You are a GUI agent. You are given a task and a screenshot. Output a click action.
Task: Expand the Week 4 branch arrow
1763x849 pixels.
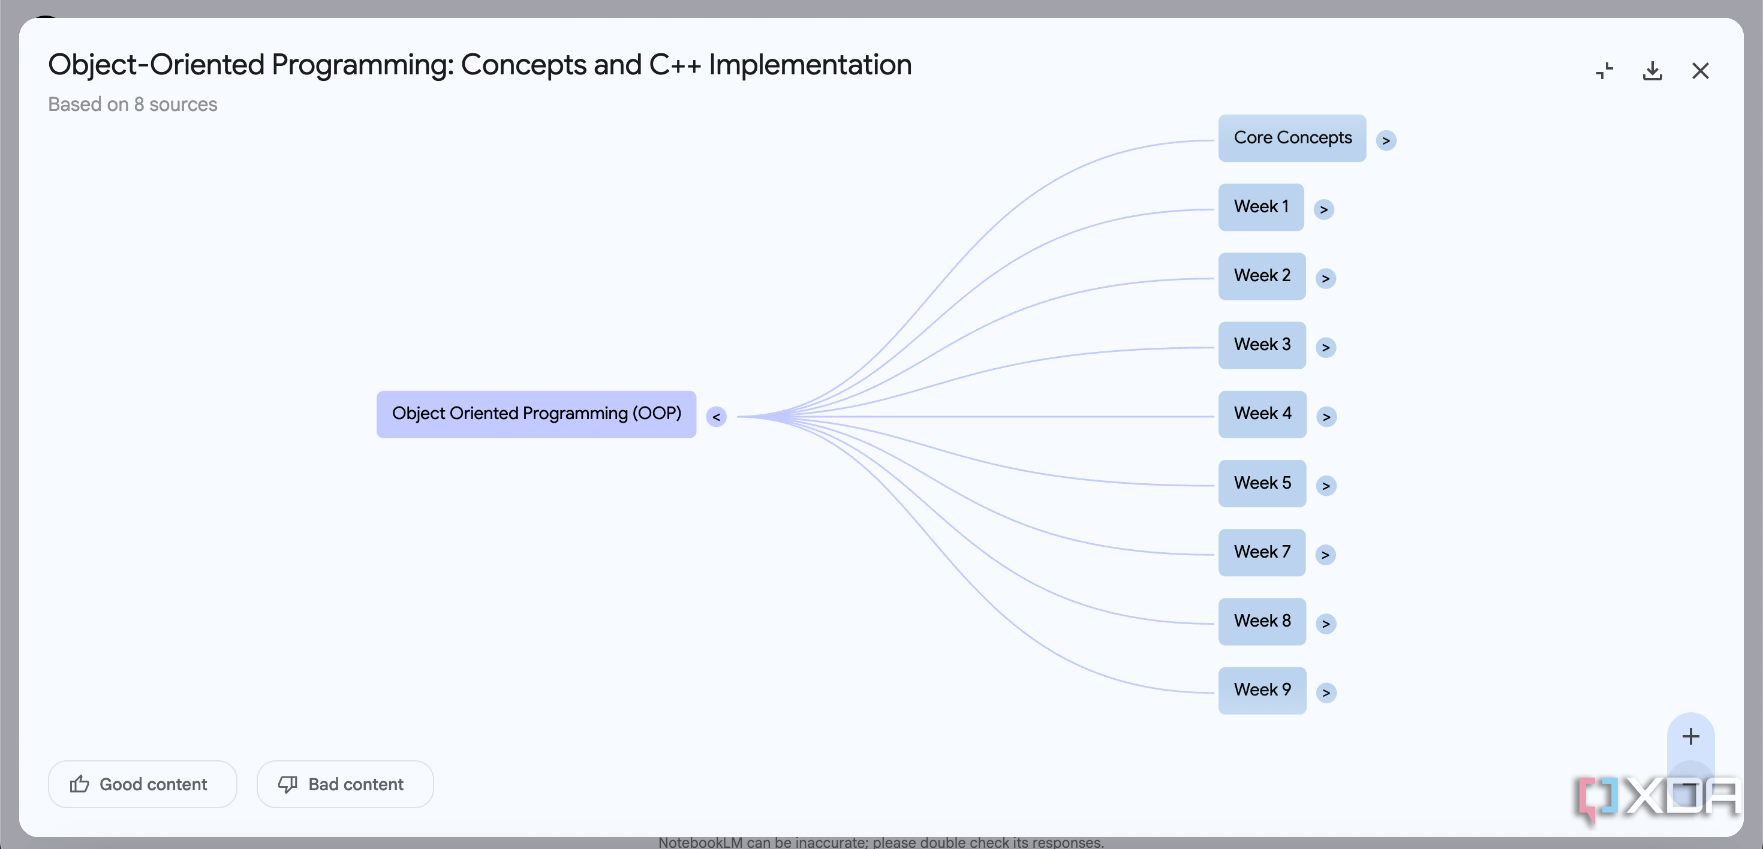pos(1326,417)
